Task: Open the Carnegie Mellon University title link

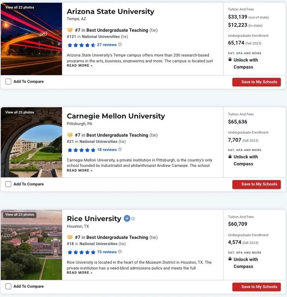Action: pos(116,116)
